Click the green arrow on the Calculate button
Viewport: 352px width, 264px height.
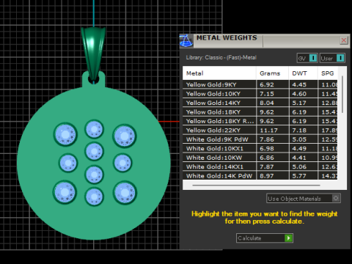click(288, 238)
